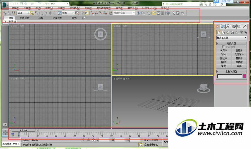Switch to the Modify command panel tab
This screenshot has width=251, height=149.
click(223, 26)
